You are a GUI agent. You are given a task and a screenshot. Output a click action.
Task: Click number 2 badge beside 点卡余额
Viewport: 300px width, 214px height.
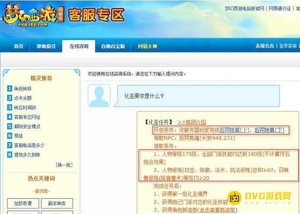click(x=10, y=98)
